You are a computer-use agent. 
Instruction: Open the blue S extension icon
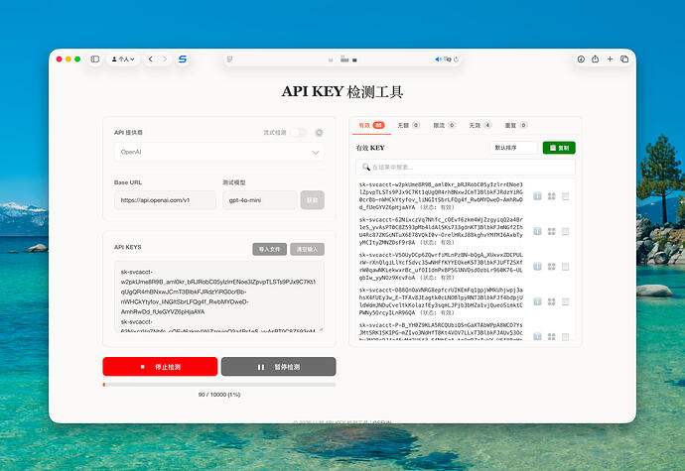pos(183,59)
